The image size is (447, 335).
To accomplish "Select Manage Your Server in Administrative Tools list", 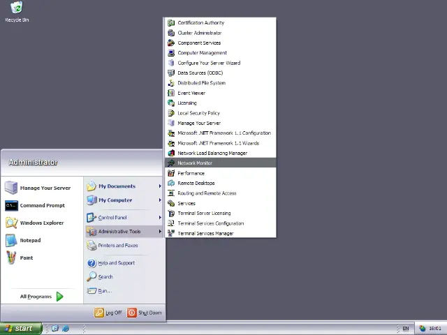I will pyautogui.click(x=221, y=123).
